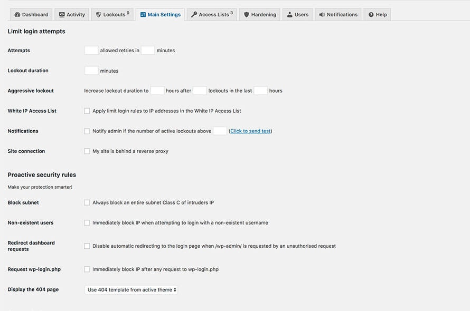Click the Dashboard tab icon

pyautogui.click(x=17, y=15)
